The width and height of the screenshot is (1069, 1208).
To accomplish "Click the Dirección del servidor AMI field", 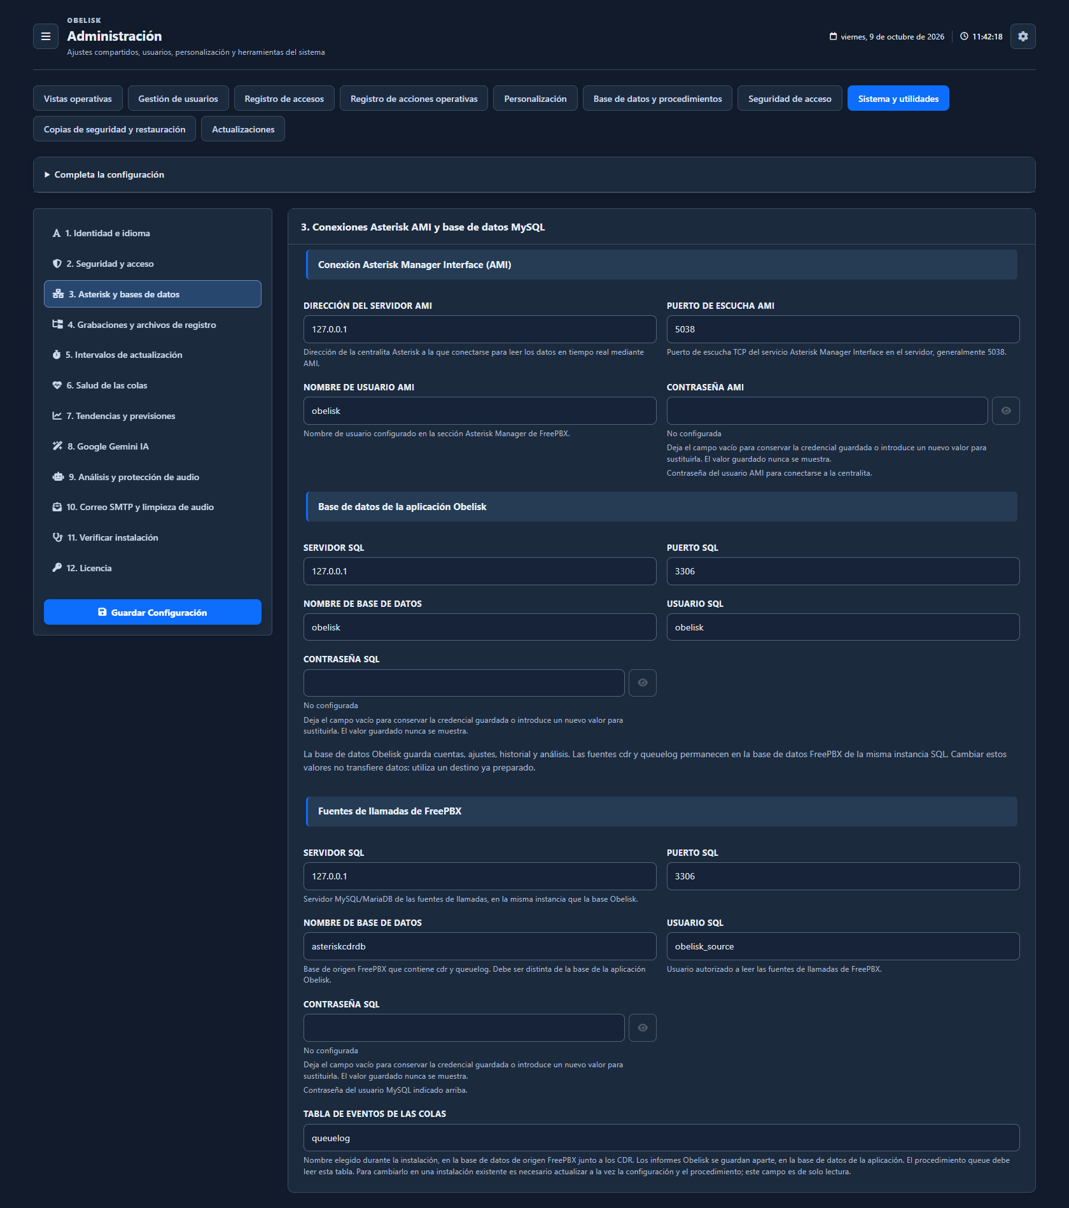I will tap(480, 329).
